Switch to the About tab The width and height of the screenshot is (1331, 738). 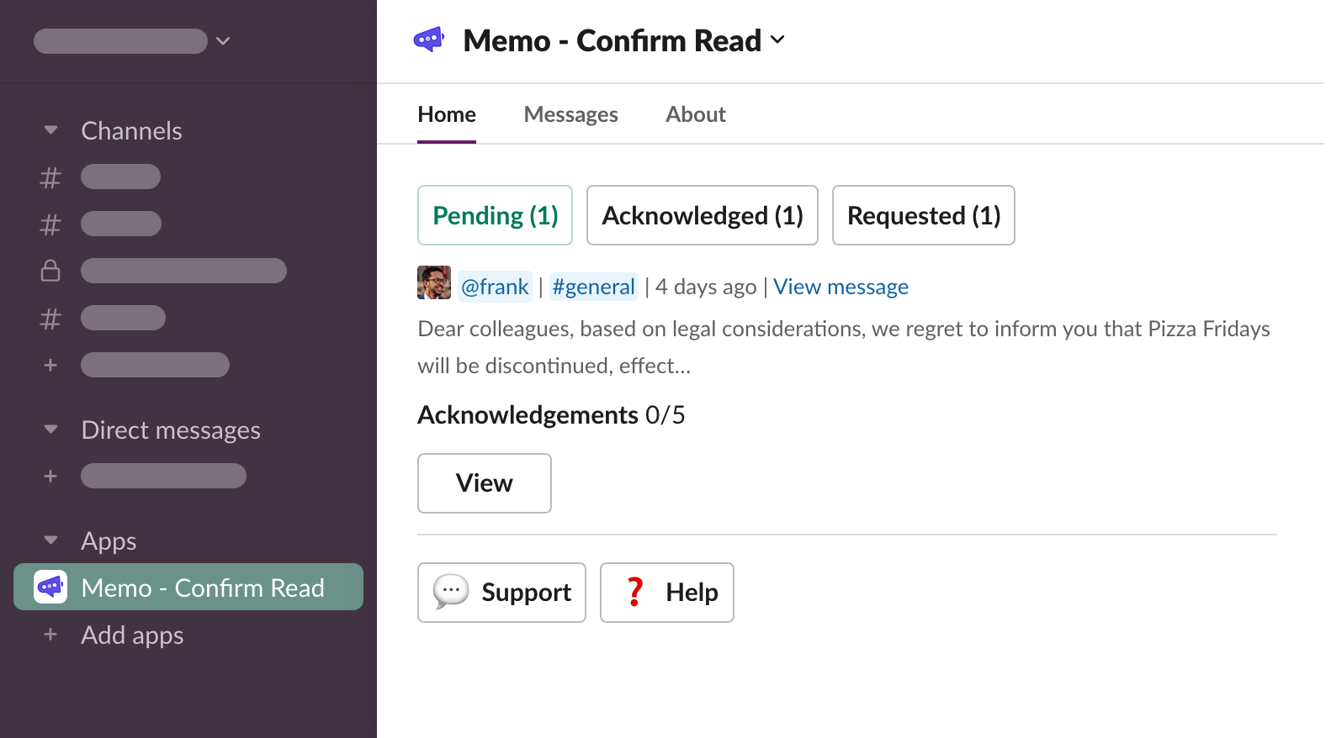click(695, 114)
